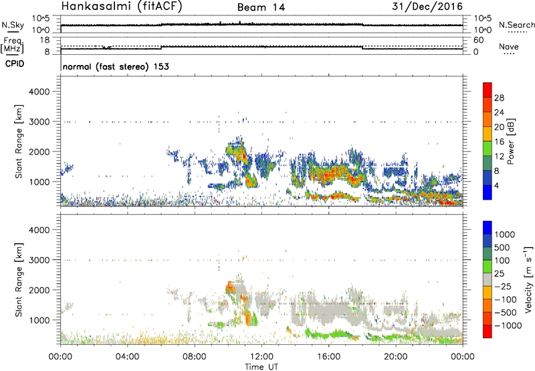
Task: Click the Time UT axis title
Action: point(261,366)
